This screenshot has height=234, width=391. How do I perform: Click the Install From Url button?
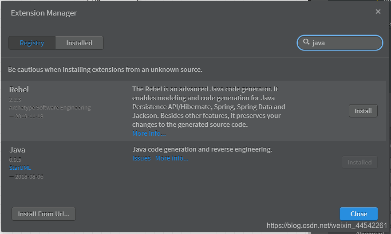[x=43, y=214]
